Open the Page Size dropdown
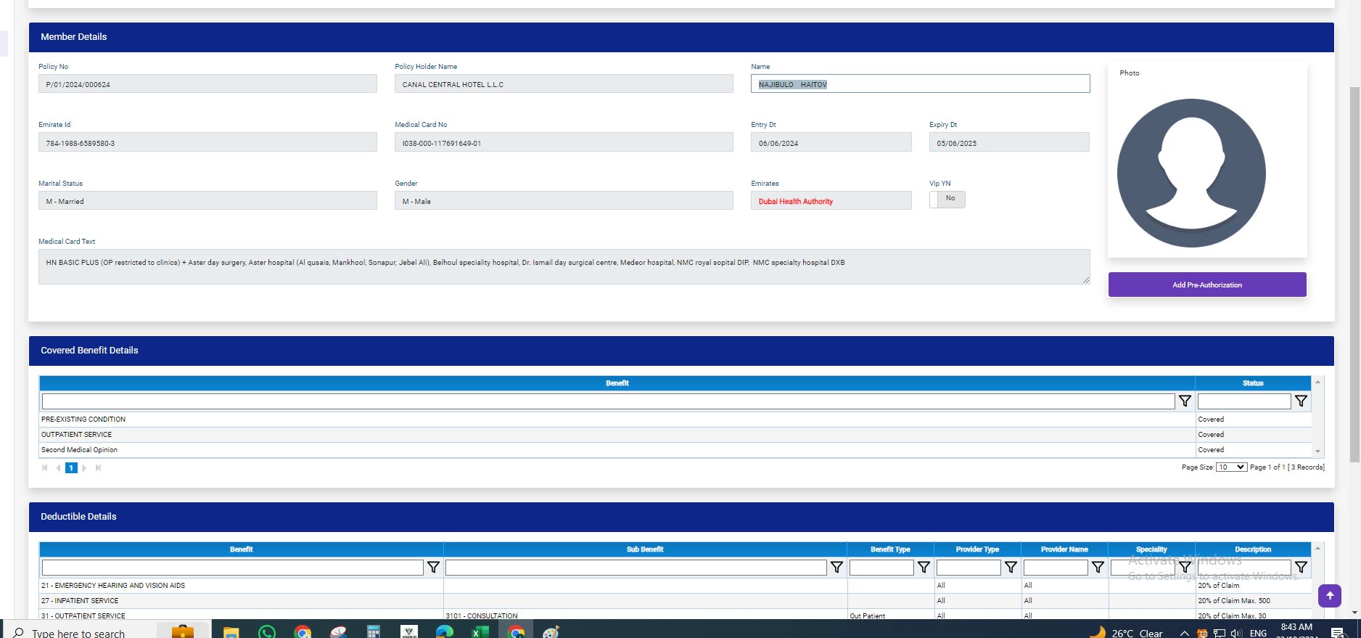This screenshot has height=638, width=1361. point(1231,467)
